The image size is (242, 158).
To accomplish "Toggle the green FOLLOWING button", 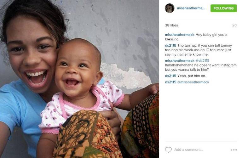I will [x=223, y=8].
